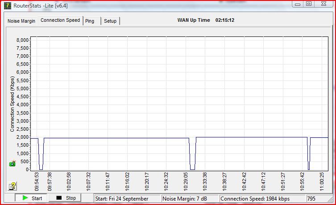Image resolution: width=336 pixels, height=205 pixels.
Task: Click the 795 counter in status bar
Action: [x=316, y=199]
